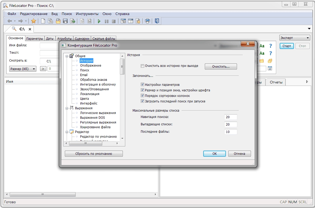Image resolution: width=315 pixels, height=208 pixels.
Task: Open the Инструменты menu
Action: point(87,14)
